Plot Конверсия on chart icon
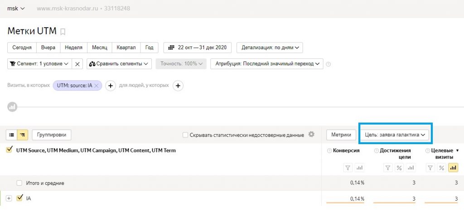Viewport: 464px width, 211px height. (359, 168)
